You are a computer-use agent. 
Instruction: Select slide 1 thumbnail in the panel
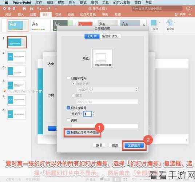click(17, 42)
